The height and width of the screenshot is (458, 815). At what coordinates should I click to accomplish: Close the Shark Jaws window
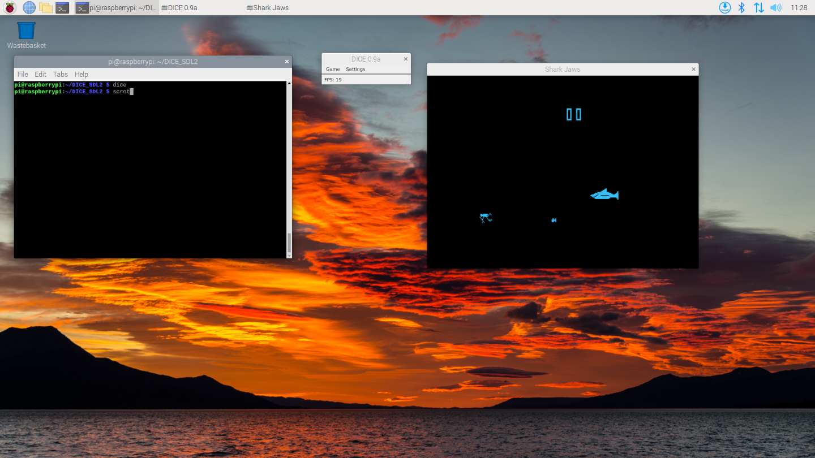tap(693, 69)
